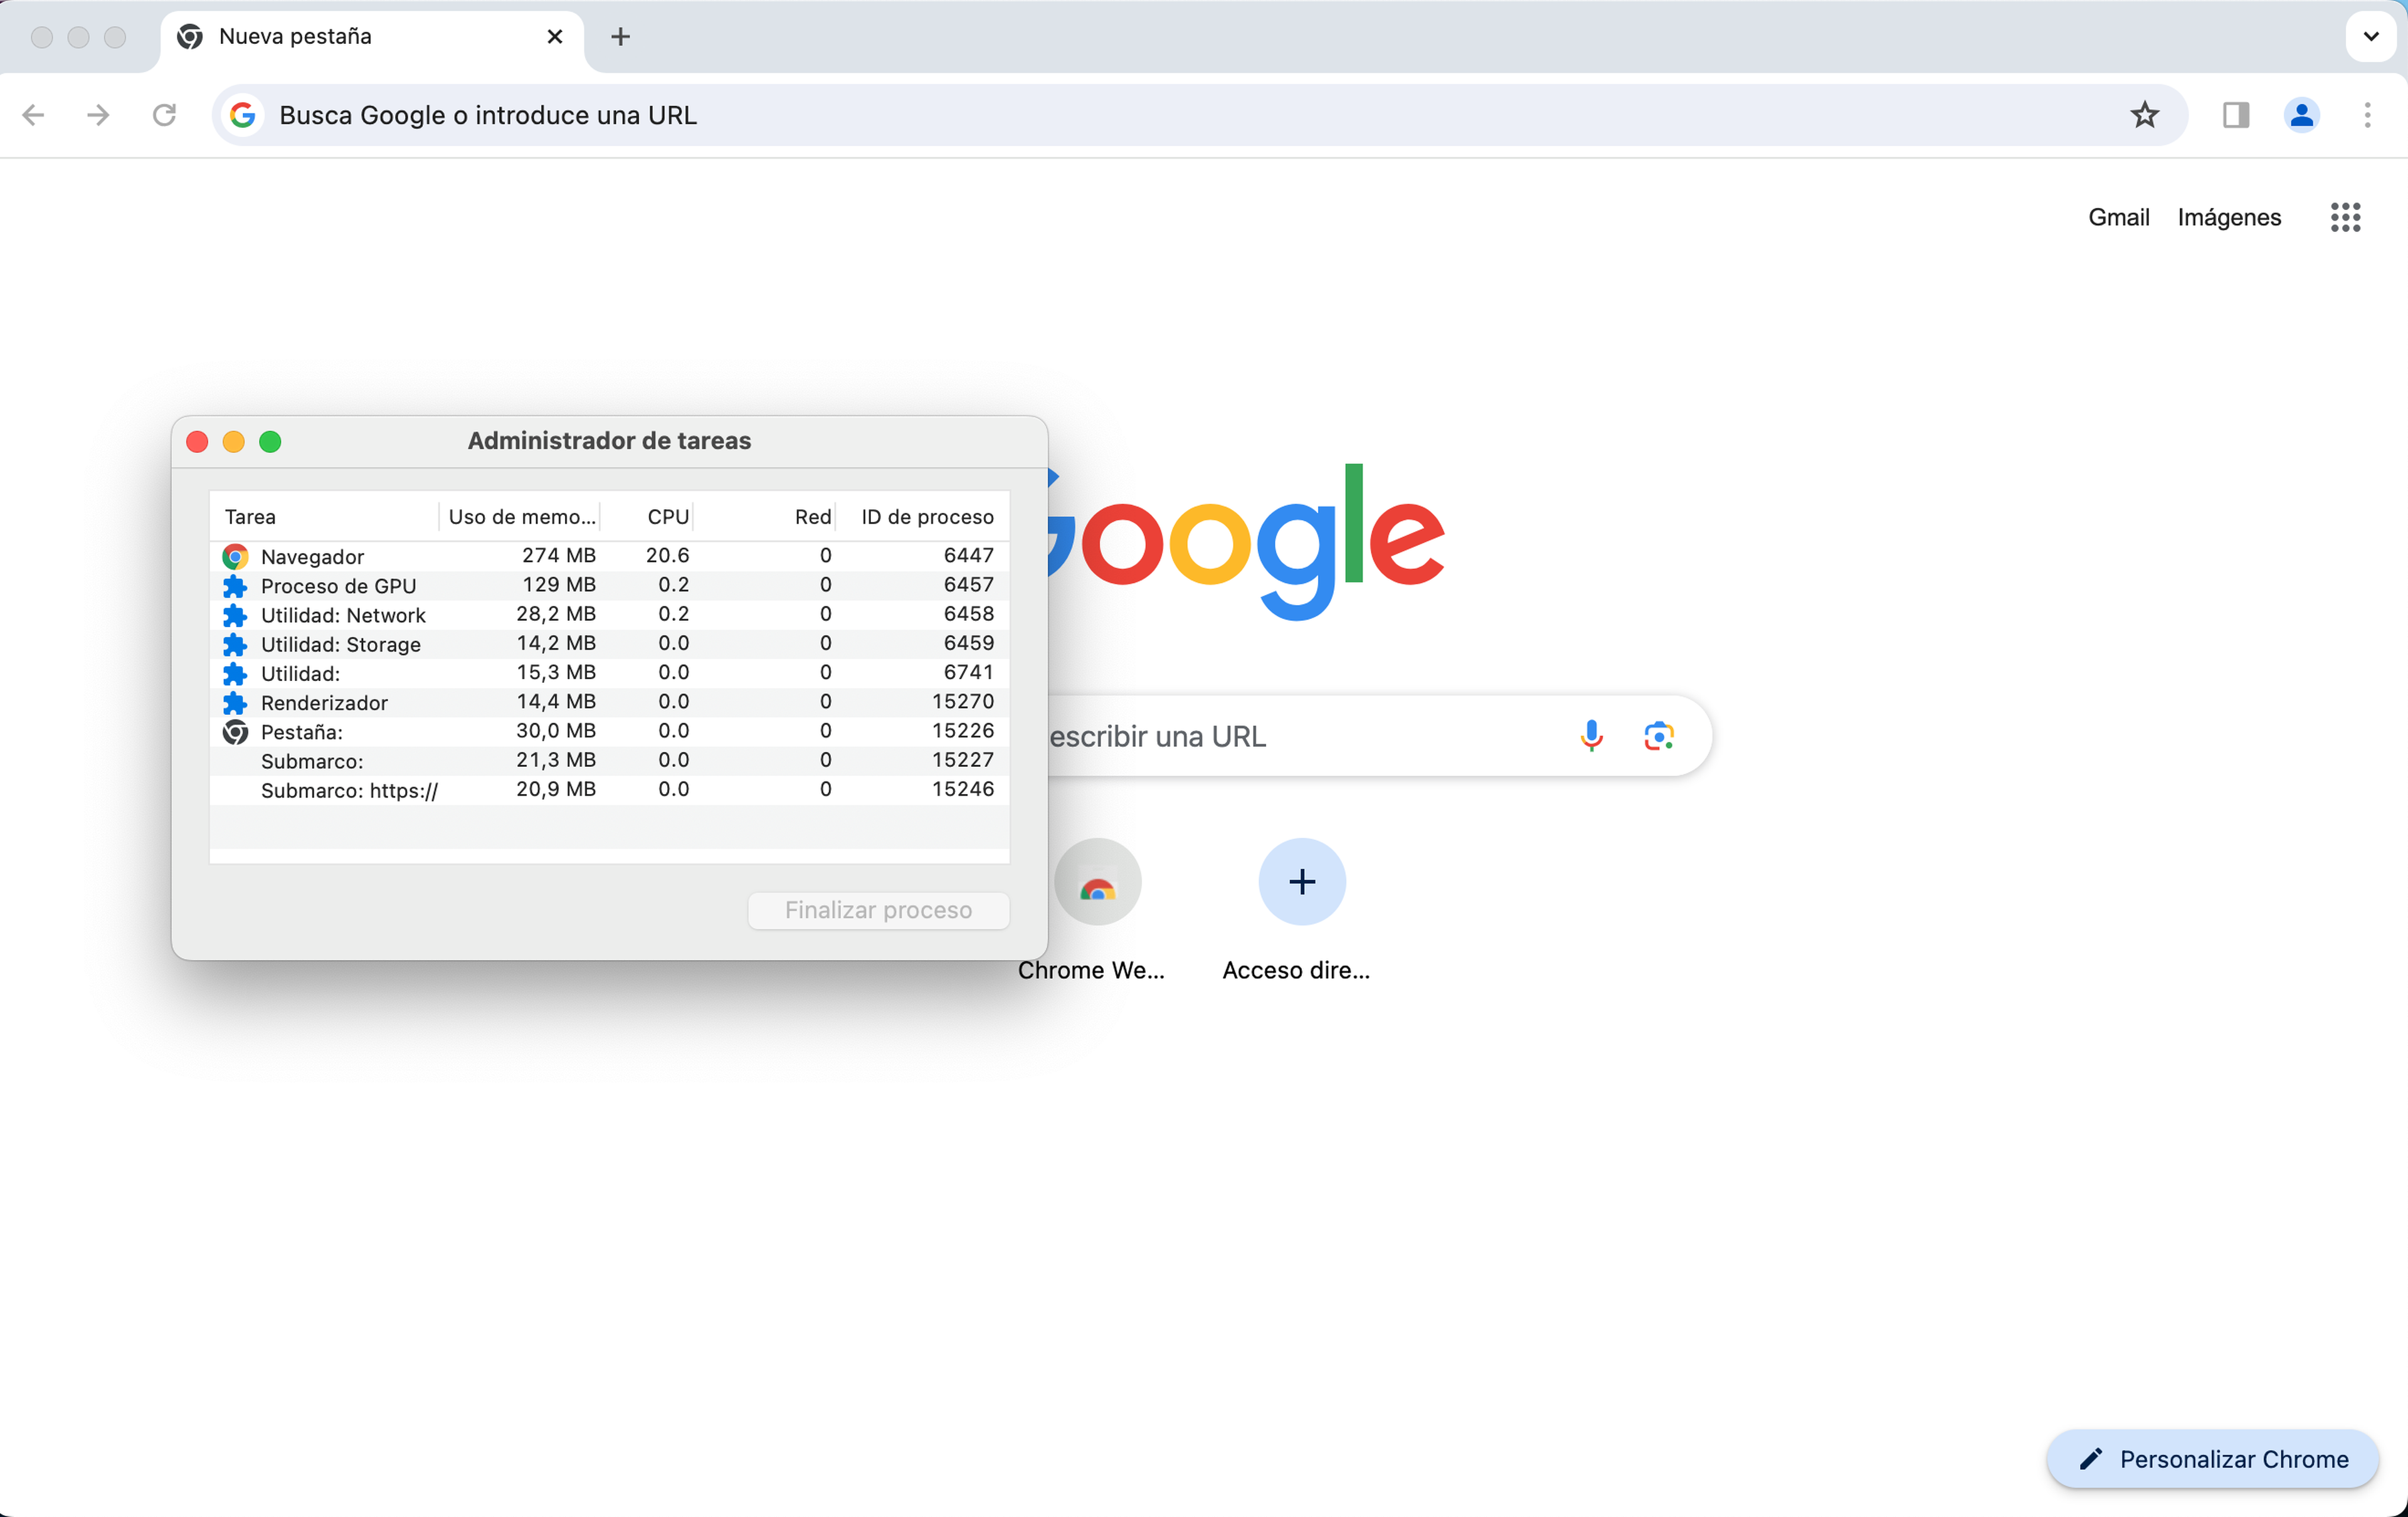Start voice search with microphone icon
Viewport: 2408px width, 1517px height.
[1591, 736]
